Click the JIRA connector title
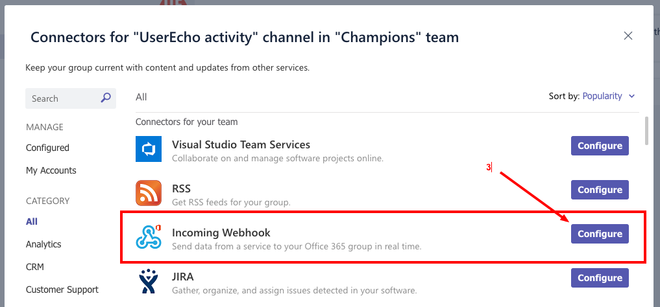660x307 pixels. (182, 277)
